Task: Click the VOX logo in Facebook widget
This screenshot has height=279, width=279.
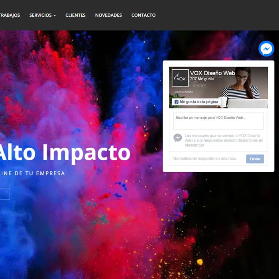Action: (180, 78)
